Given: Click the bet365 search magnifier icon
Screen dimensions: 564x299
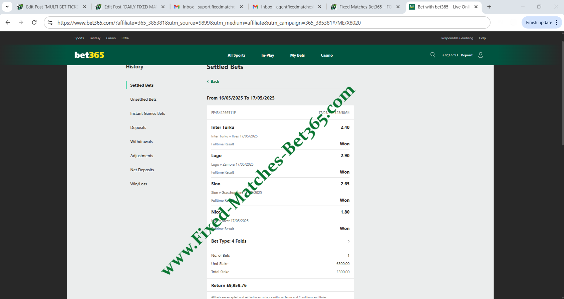Looking at the screenshot, I should tap(433, 55).
